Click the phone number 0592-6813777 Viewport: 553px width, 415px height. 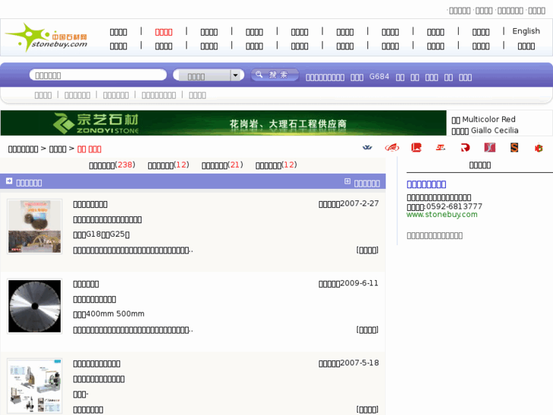coord(454,206)
